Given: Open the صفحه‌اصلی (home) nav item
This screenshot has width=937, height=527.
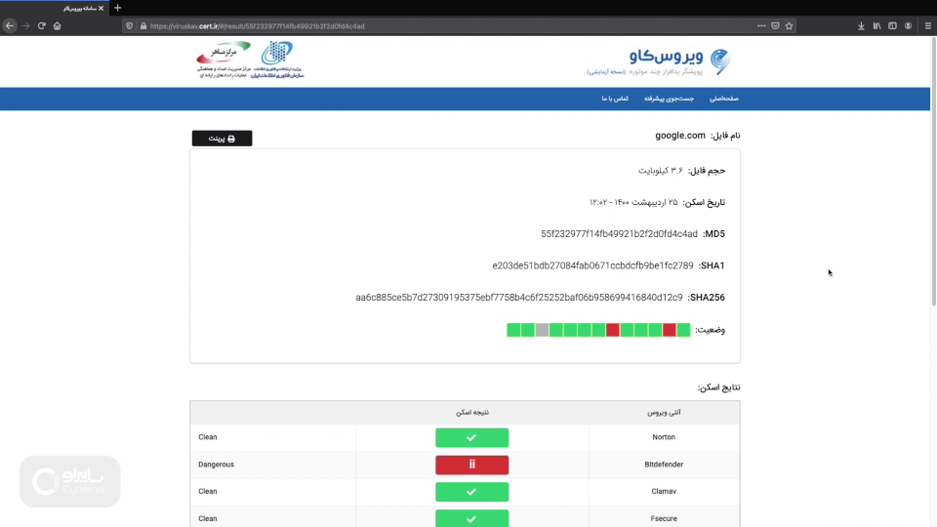Looking at the screenshot, I should 724,99.
